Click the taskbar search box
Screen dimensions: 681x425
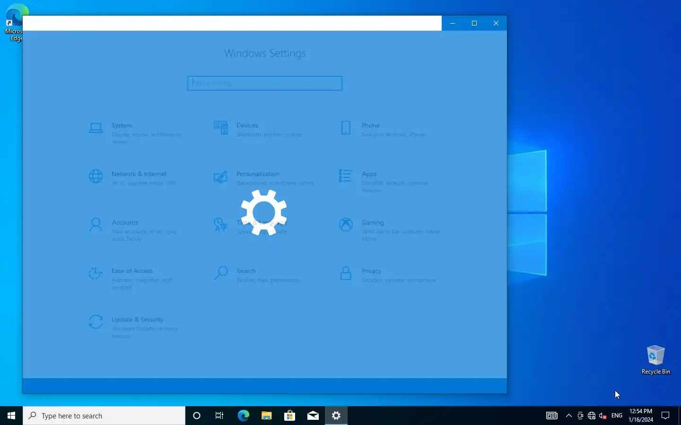pos(104,416)
